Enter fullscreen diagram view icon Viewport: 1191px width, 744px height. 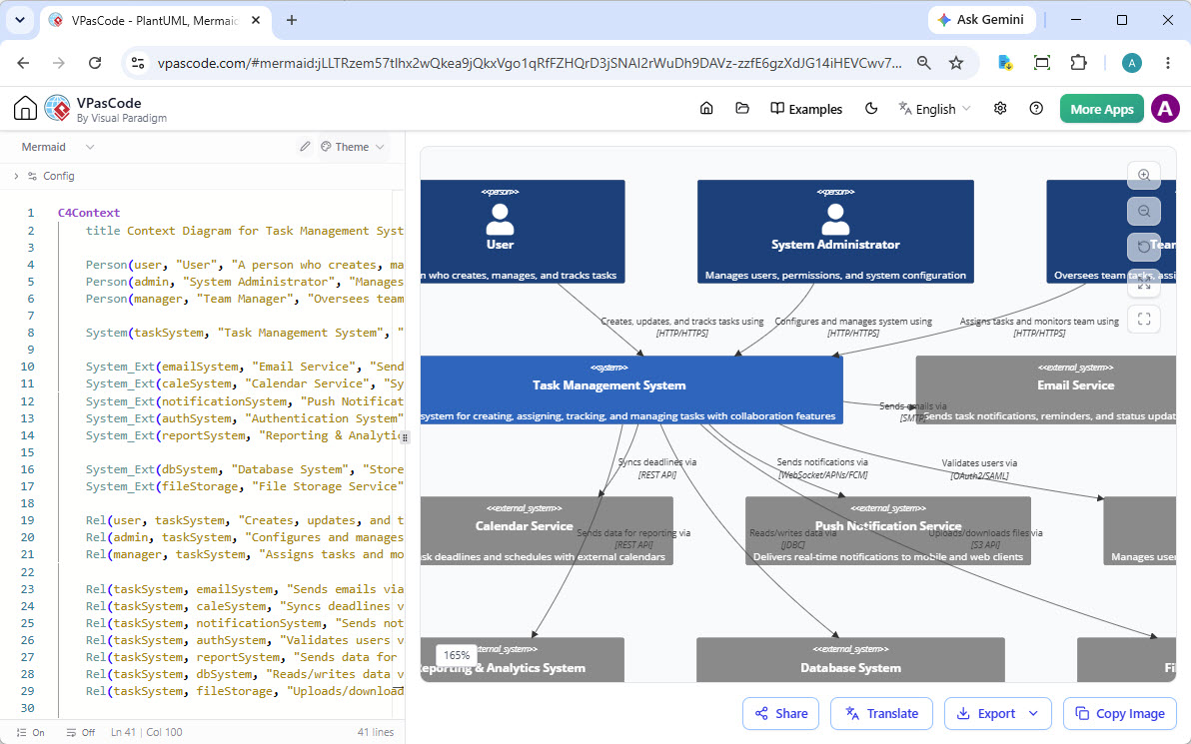(x=1144, y=320)
